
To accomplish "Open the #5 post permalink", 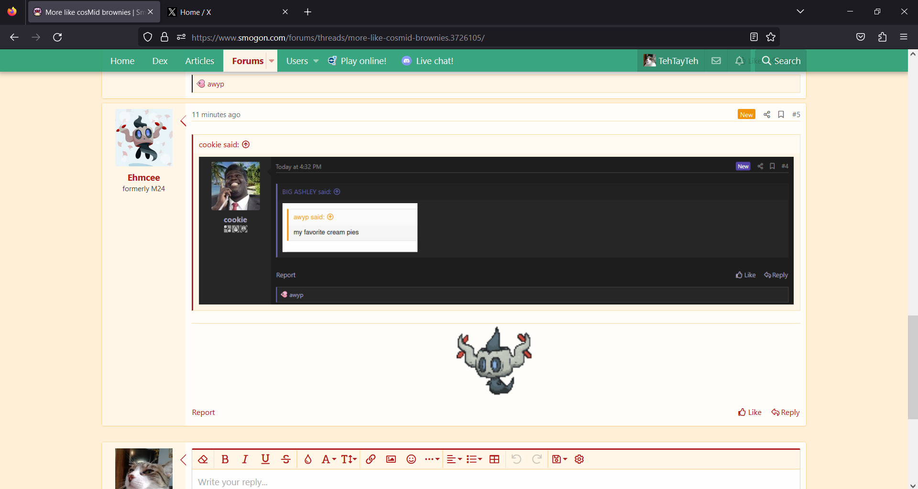I will pyautogui.click(x=796, y=114).
